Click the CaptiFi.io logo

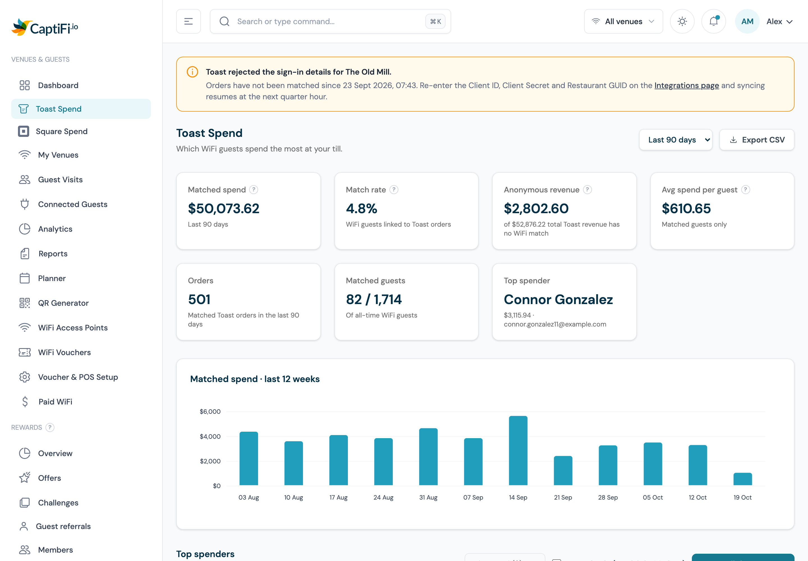pyautogui.click(x=45, y=27)
